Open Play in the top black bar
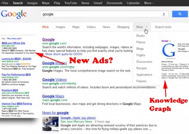Viewport: 189px width, 134px height. point(57,3)
